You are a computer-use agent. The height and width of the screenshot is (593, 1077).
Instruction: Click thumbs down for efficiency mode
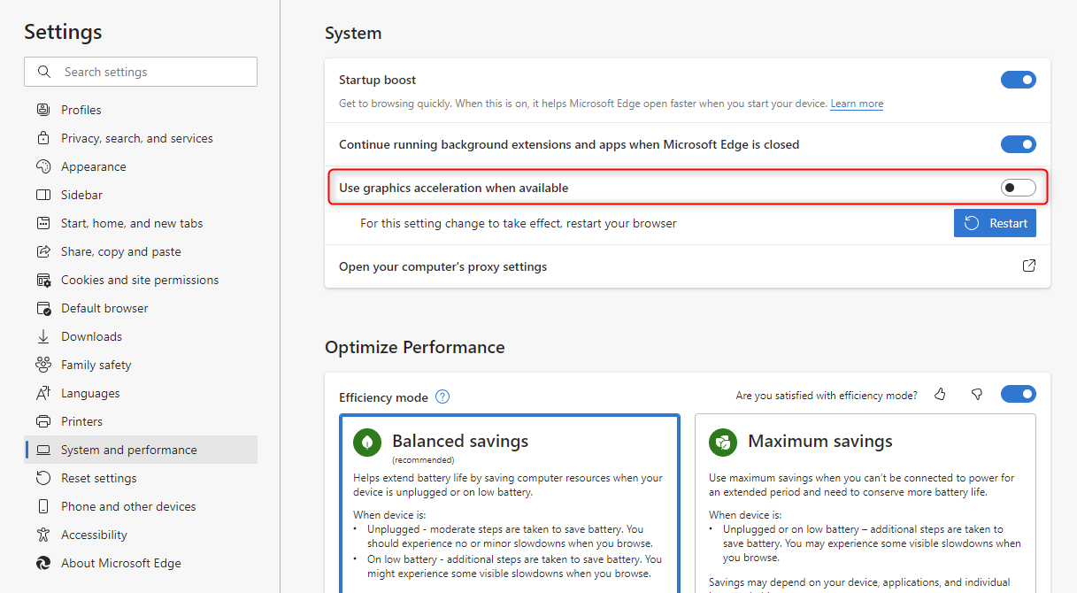click(976, 394)
